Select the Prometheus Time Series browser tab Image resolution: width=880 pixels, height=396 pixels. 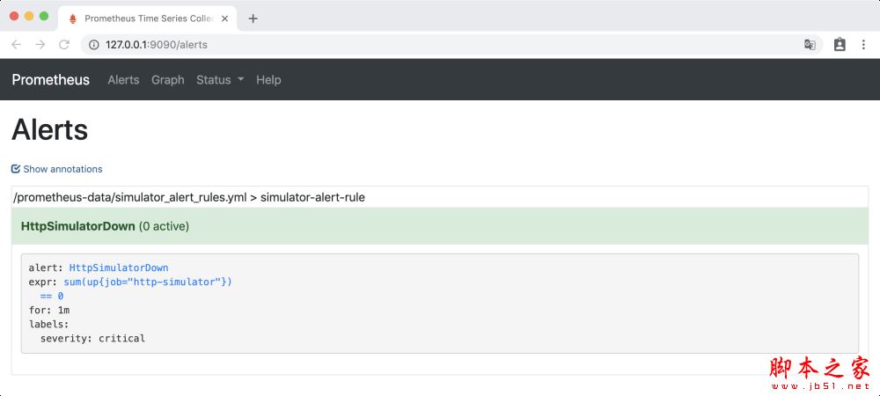[145, 18]
